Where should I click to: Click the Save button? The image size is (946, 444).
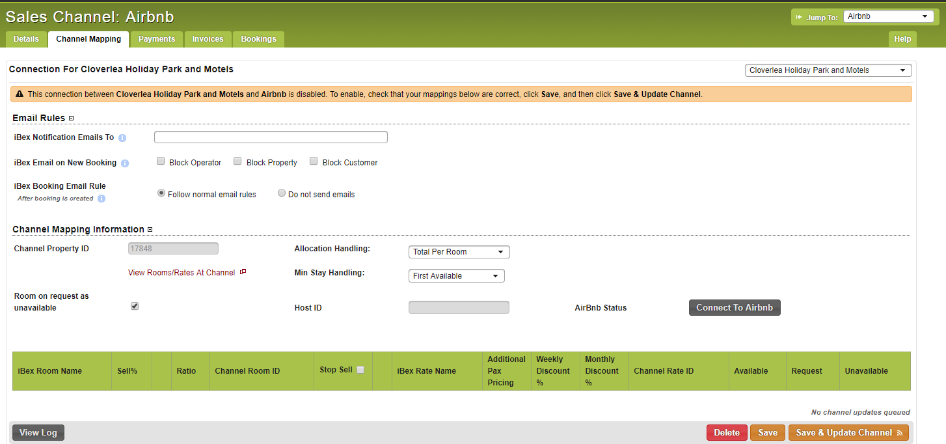click(768, 433)
